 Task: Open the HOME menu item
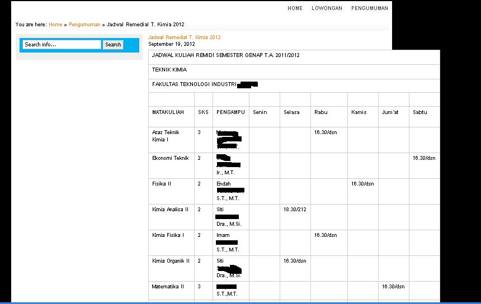(x=295, y=8)
